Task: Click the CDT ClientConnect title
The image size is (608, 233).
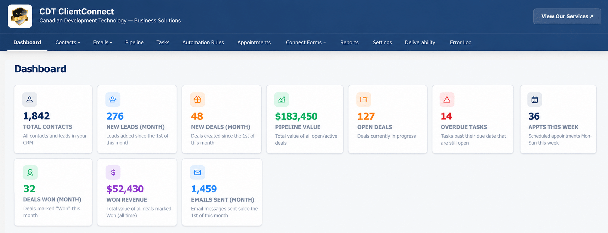Action: point(77,11)
